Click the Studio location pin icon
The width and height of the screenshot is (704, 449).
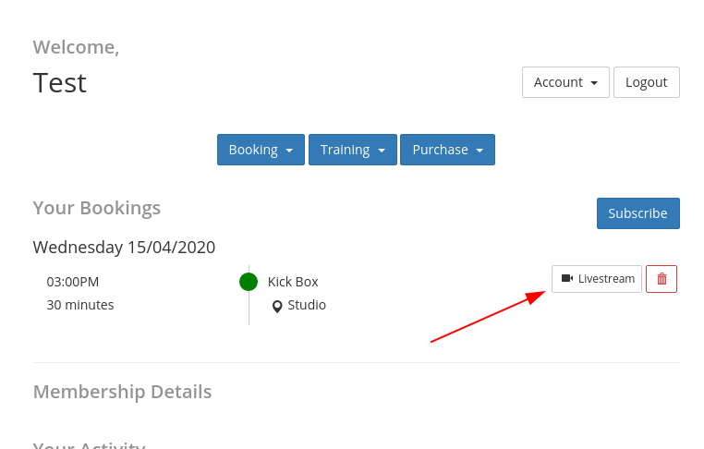click(277, 306)
